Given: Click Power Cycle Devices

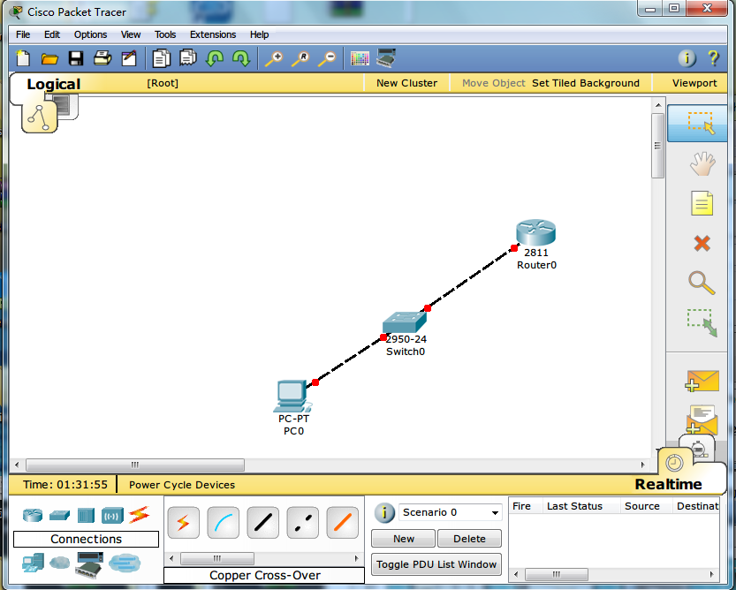Looking at the screenshot, I should [182, 485].
